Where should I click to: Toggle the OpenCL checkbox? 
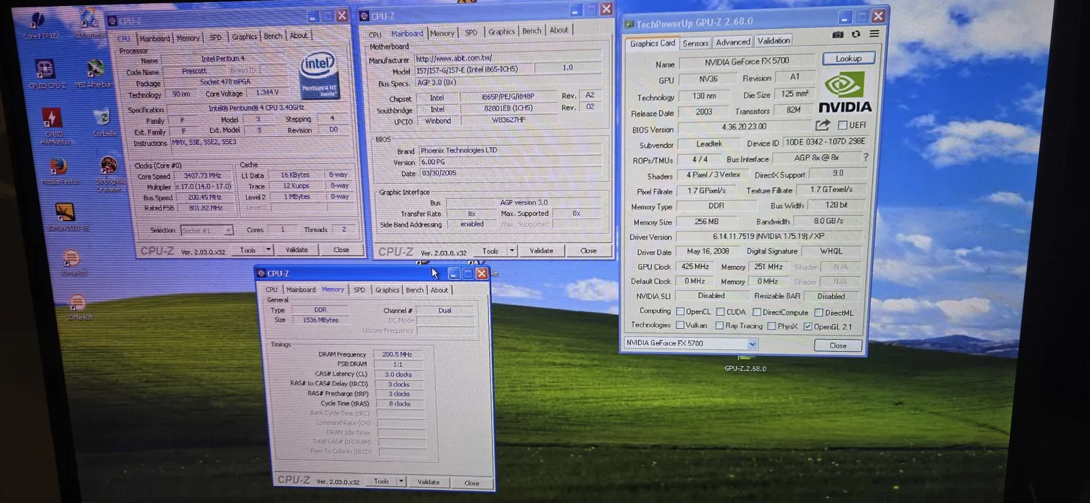[x=681, y=312]
